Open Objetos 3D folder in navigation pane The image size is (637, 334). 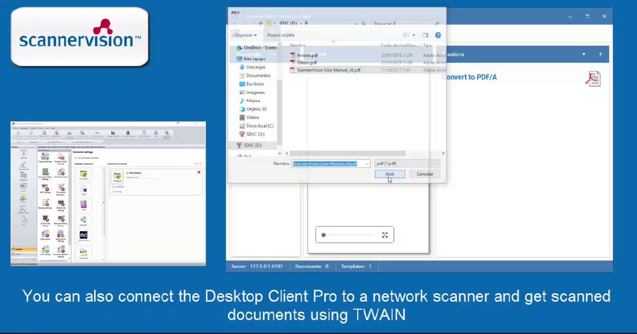[253, 109]
